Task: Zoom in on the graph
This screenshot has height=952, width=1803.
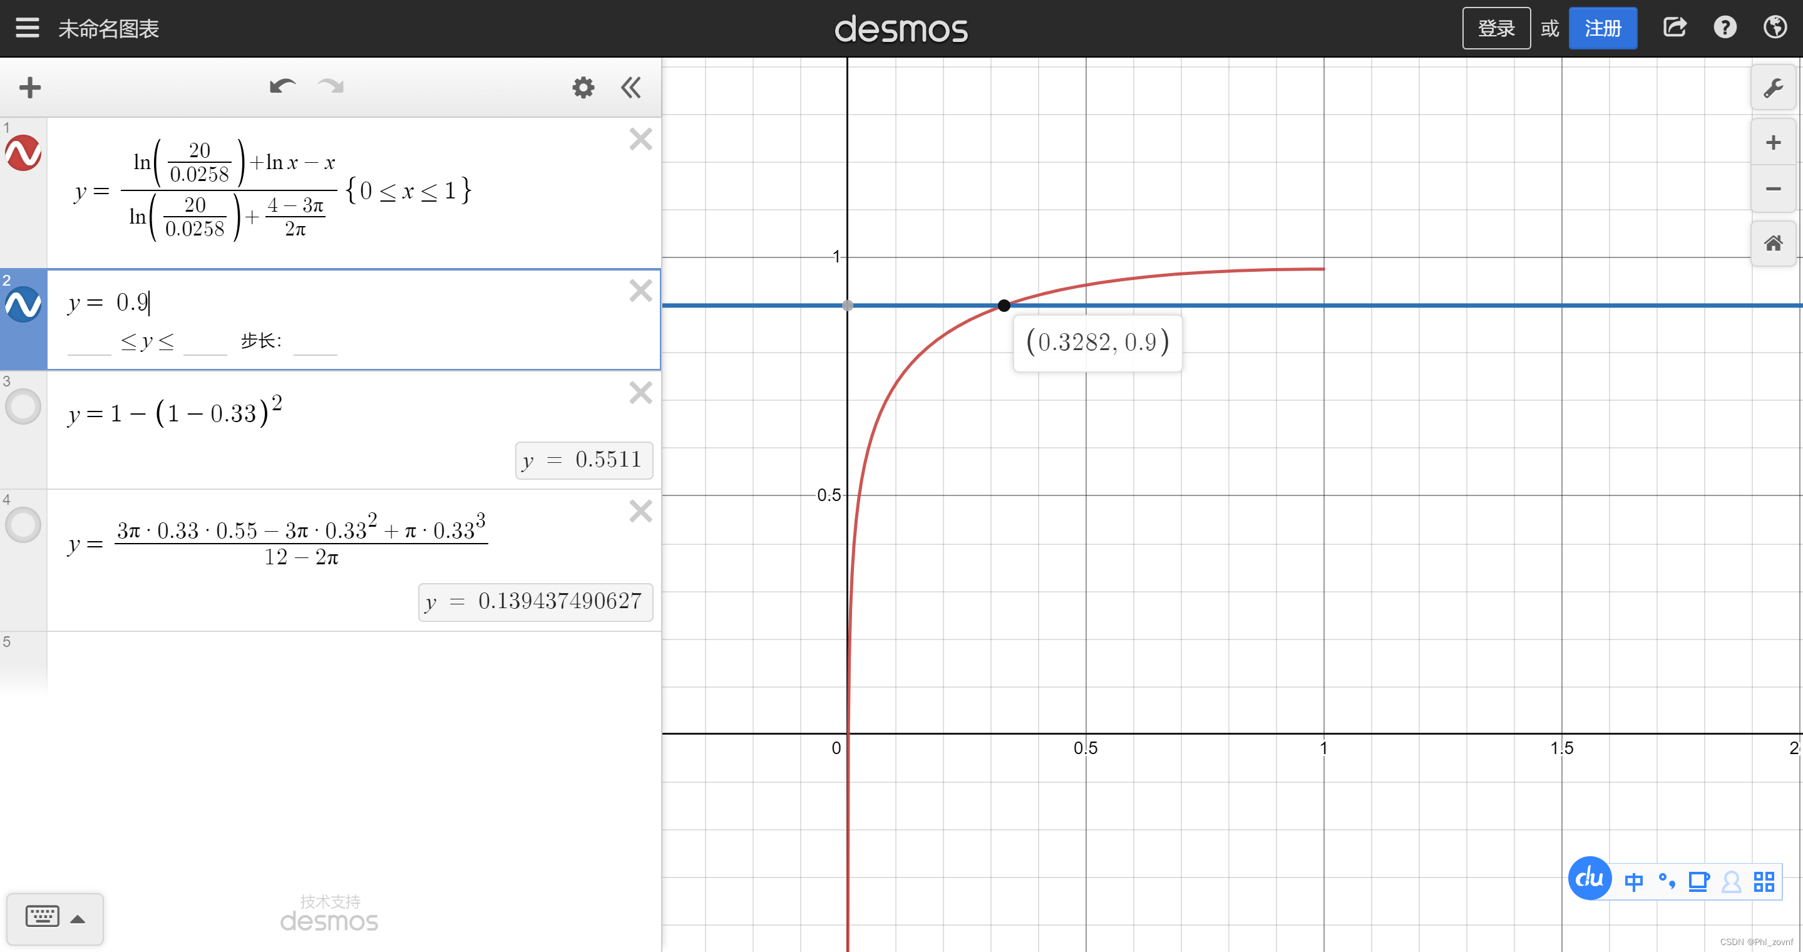Action: click(1773, 143)
